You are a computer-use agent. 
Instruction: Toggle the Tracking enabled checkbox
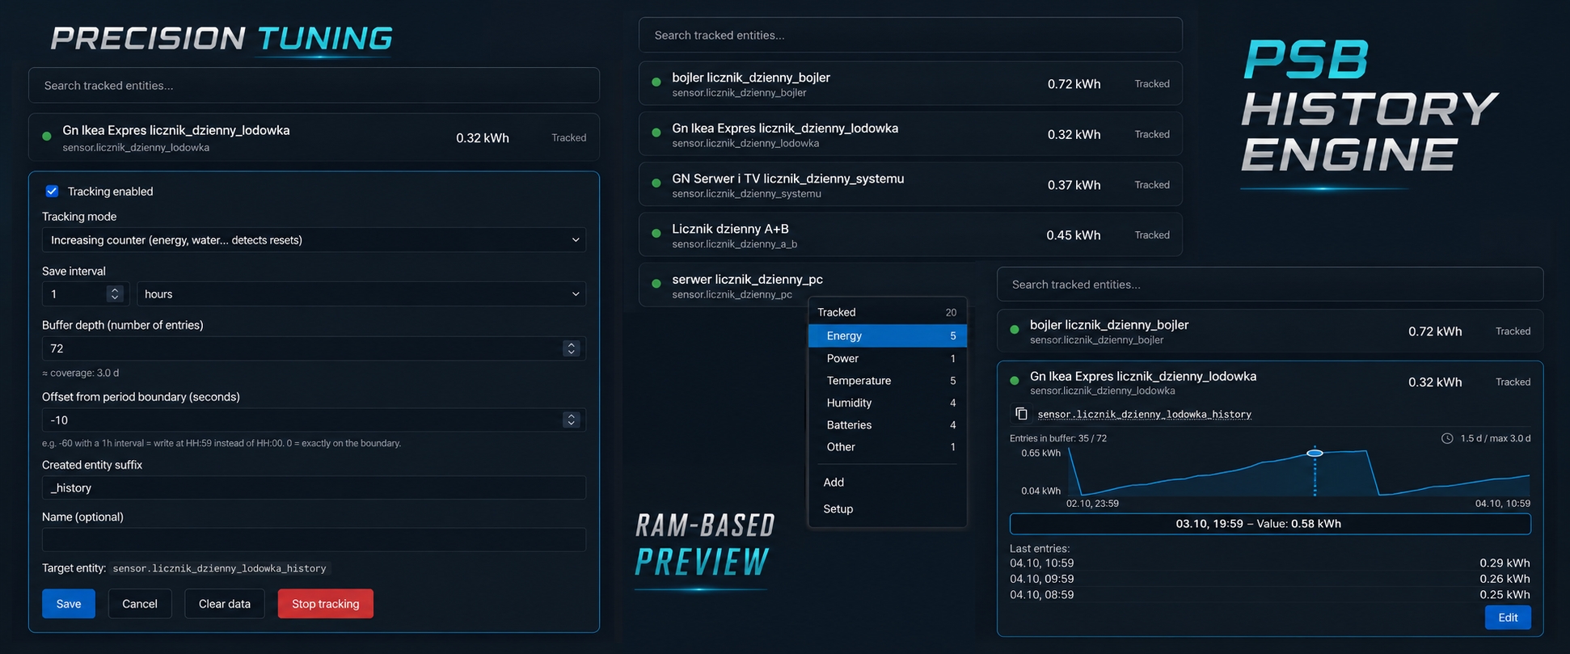[x=52, y=192]
